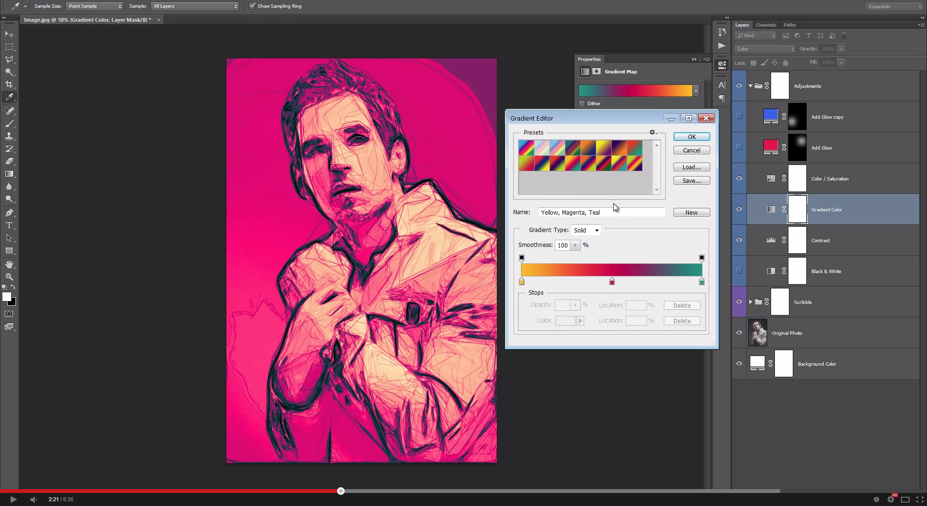Hide the Gradient Color layer

tap(739, 209)
